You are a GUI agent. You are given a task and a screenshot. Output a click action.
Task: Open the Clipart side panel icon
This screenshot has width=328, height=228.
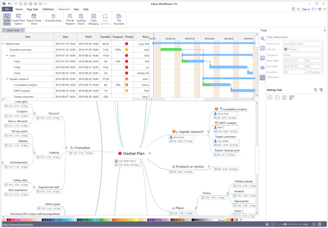262,58
